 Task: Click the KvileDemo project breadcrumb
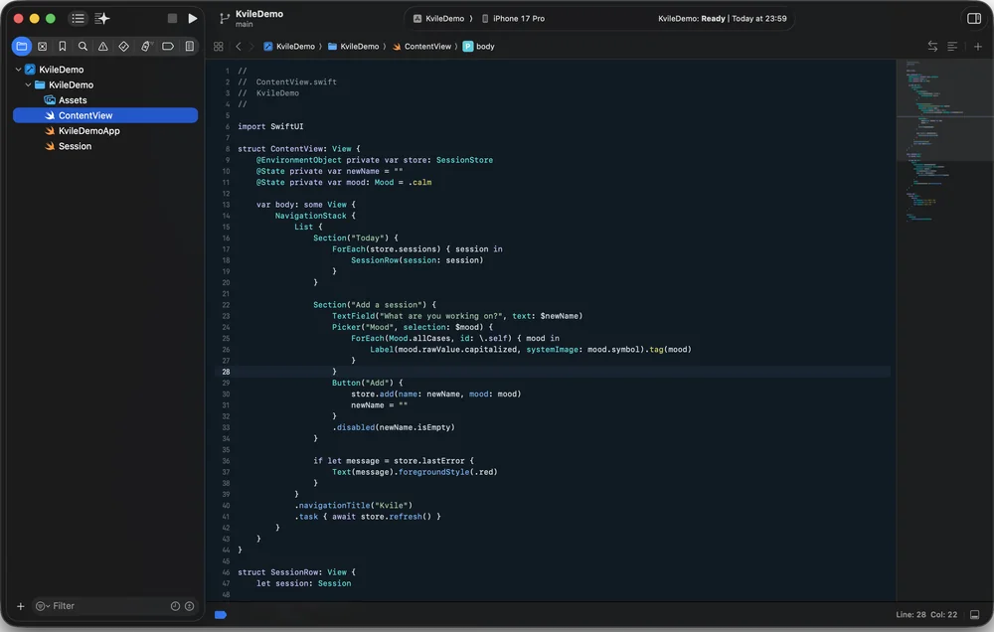(289, 47)
